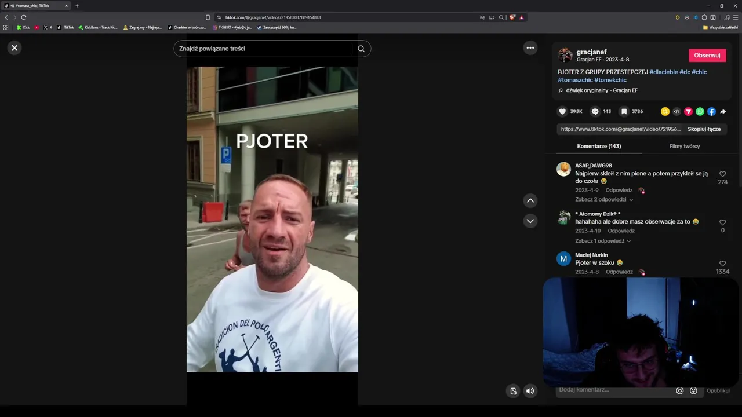742x417 pixels.
Task: Open the extensions puzzle icon
Action: [704, 17]
